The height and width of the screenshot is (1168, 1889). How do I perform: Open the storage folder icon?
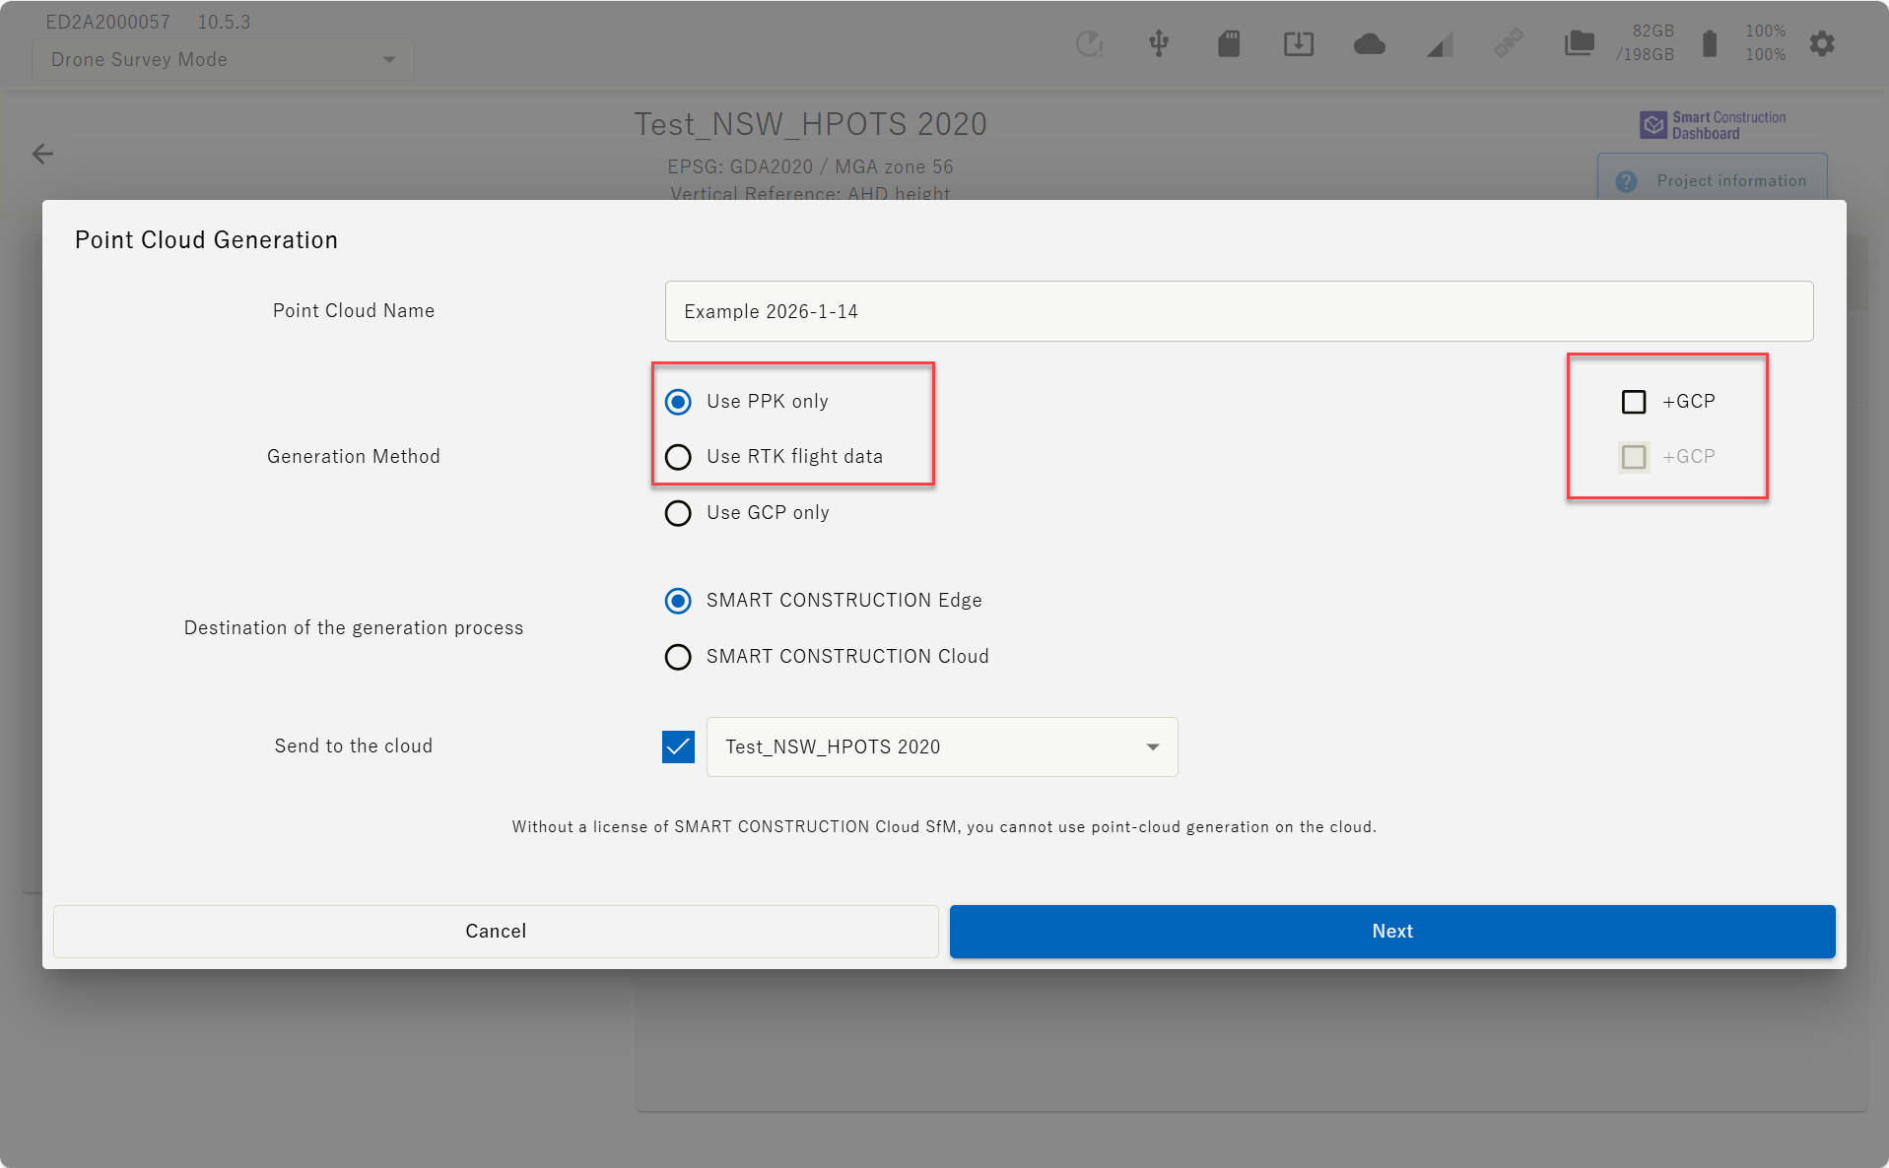coord(1580,43)
